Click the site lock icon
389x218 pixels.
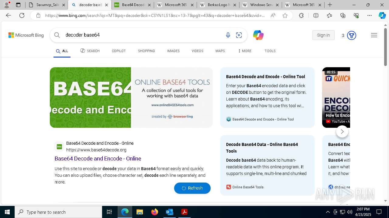click(x=38, y=15)
